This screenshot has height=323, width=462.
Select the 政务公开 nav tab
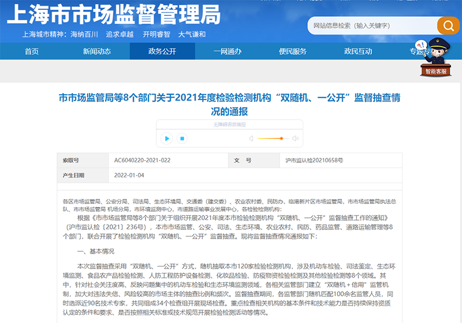pos(162,51)
